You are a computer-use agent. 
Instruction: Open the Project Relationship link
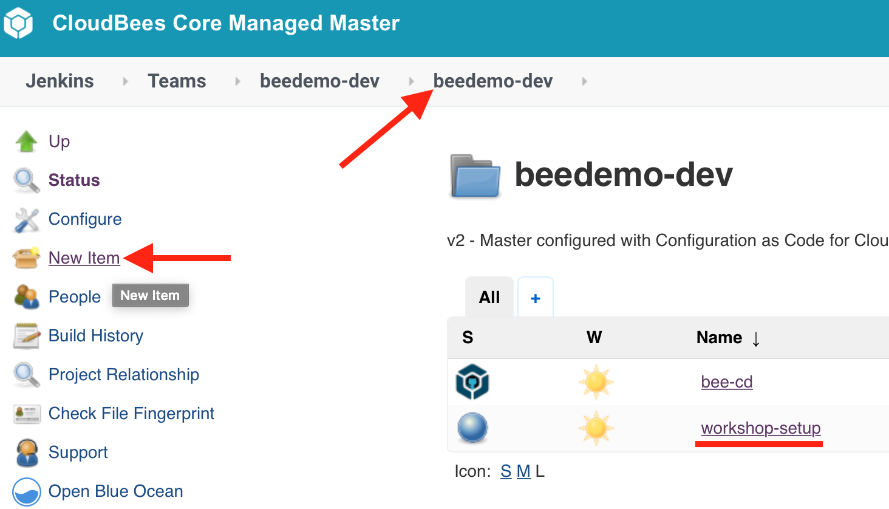tap(124, 375)
